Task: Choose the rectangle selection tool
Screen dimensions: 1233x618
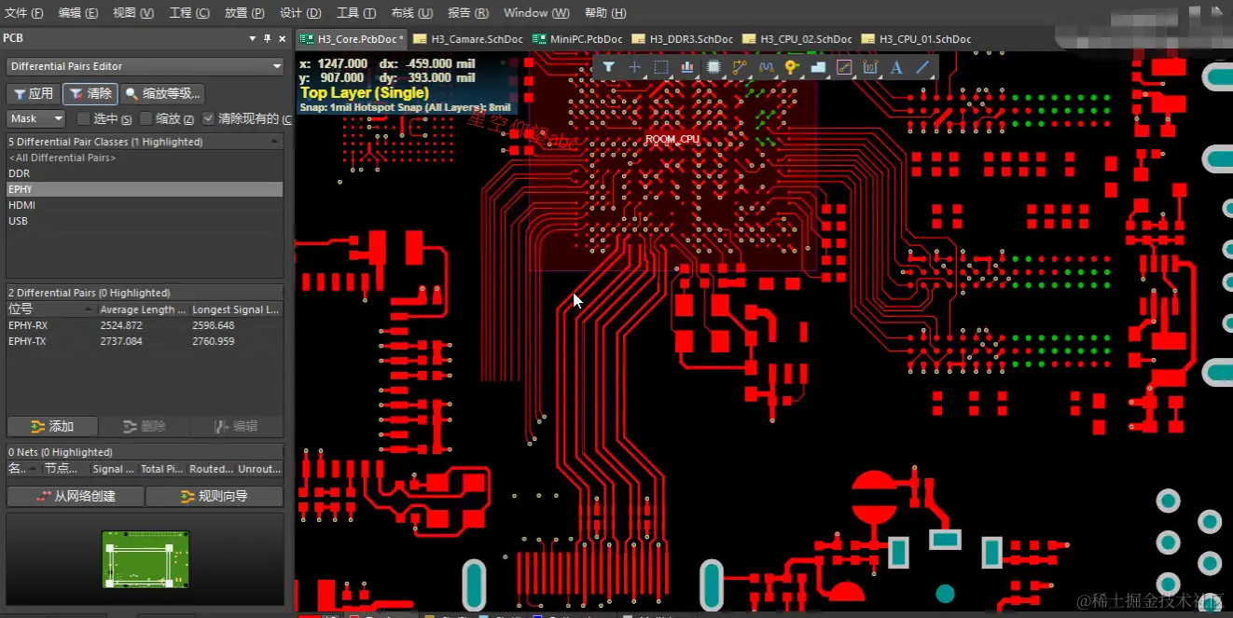Action: [x=661, y=67]
